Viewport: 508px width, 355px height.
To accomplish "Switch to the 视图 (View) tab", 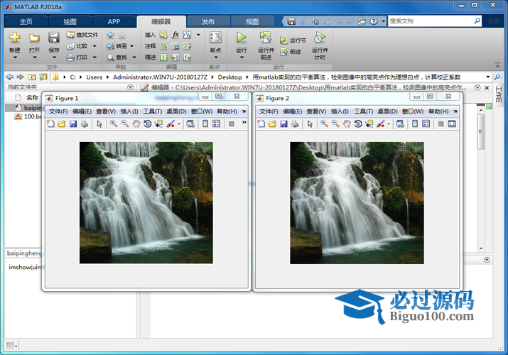I will click(252, 22).
